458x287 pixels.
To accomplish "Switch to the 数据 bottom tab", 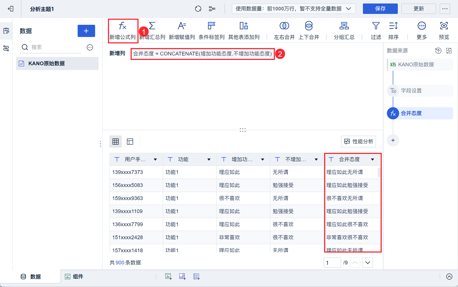I will coord(31,277).
